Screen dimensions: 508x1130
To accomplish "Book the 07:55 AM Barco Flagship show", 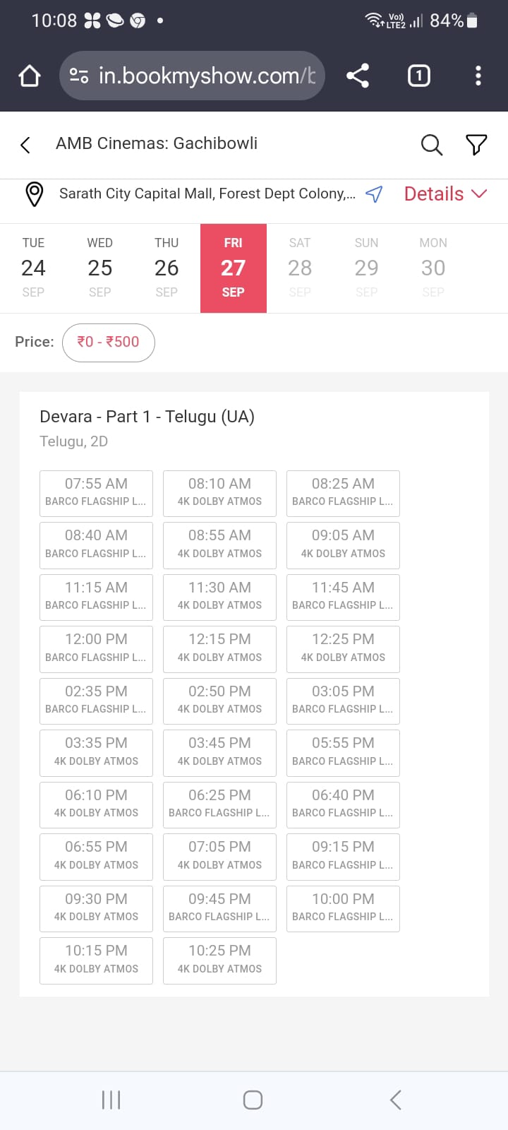I will [x=96, y=492].
